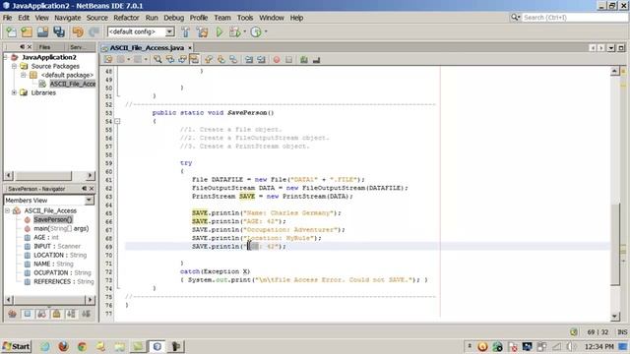Collapse ASCII_File_Access class node in Navigator
This screenshot has width=630, height=354.
(x=7, y=210)
